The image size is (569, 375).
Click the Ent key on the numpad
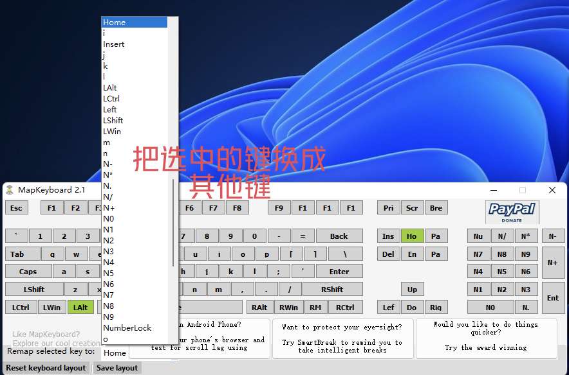552,297
